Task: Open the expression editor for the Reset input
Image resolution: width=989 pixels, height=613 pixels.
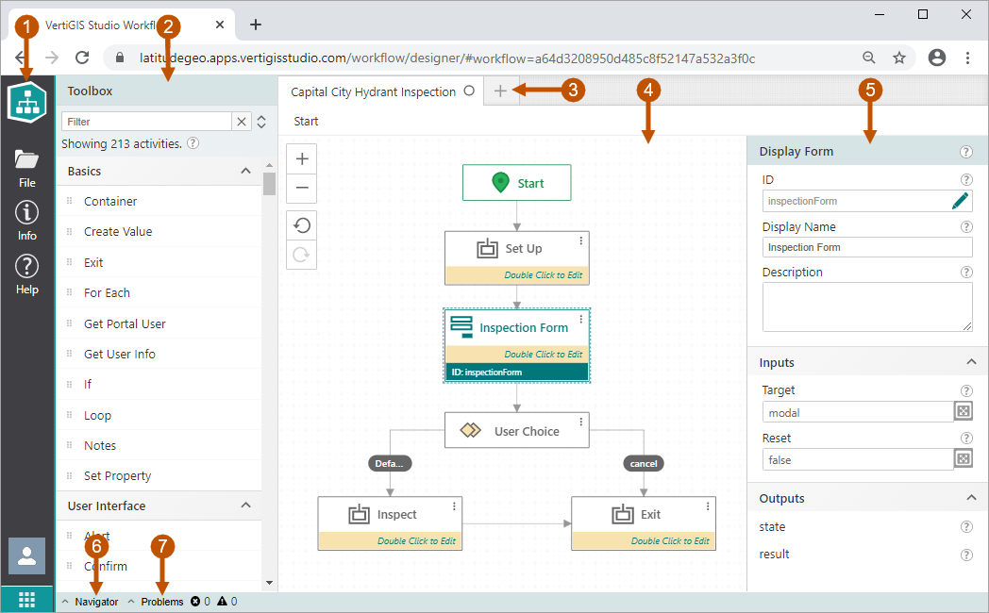Action: pos(964,458)
